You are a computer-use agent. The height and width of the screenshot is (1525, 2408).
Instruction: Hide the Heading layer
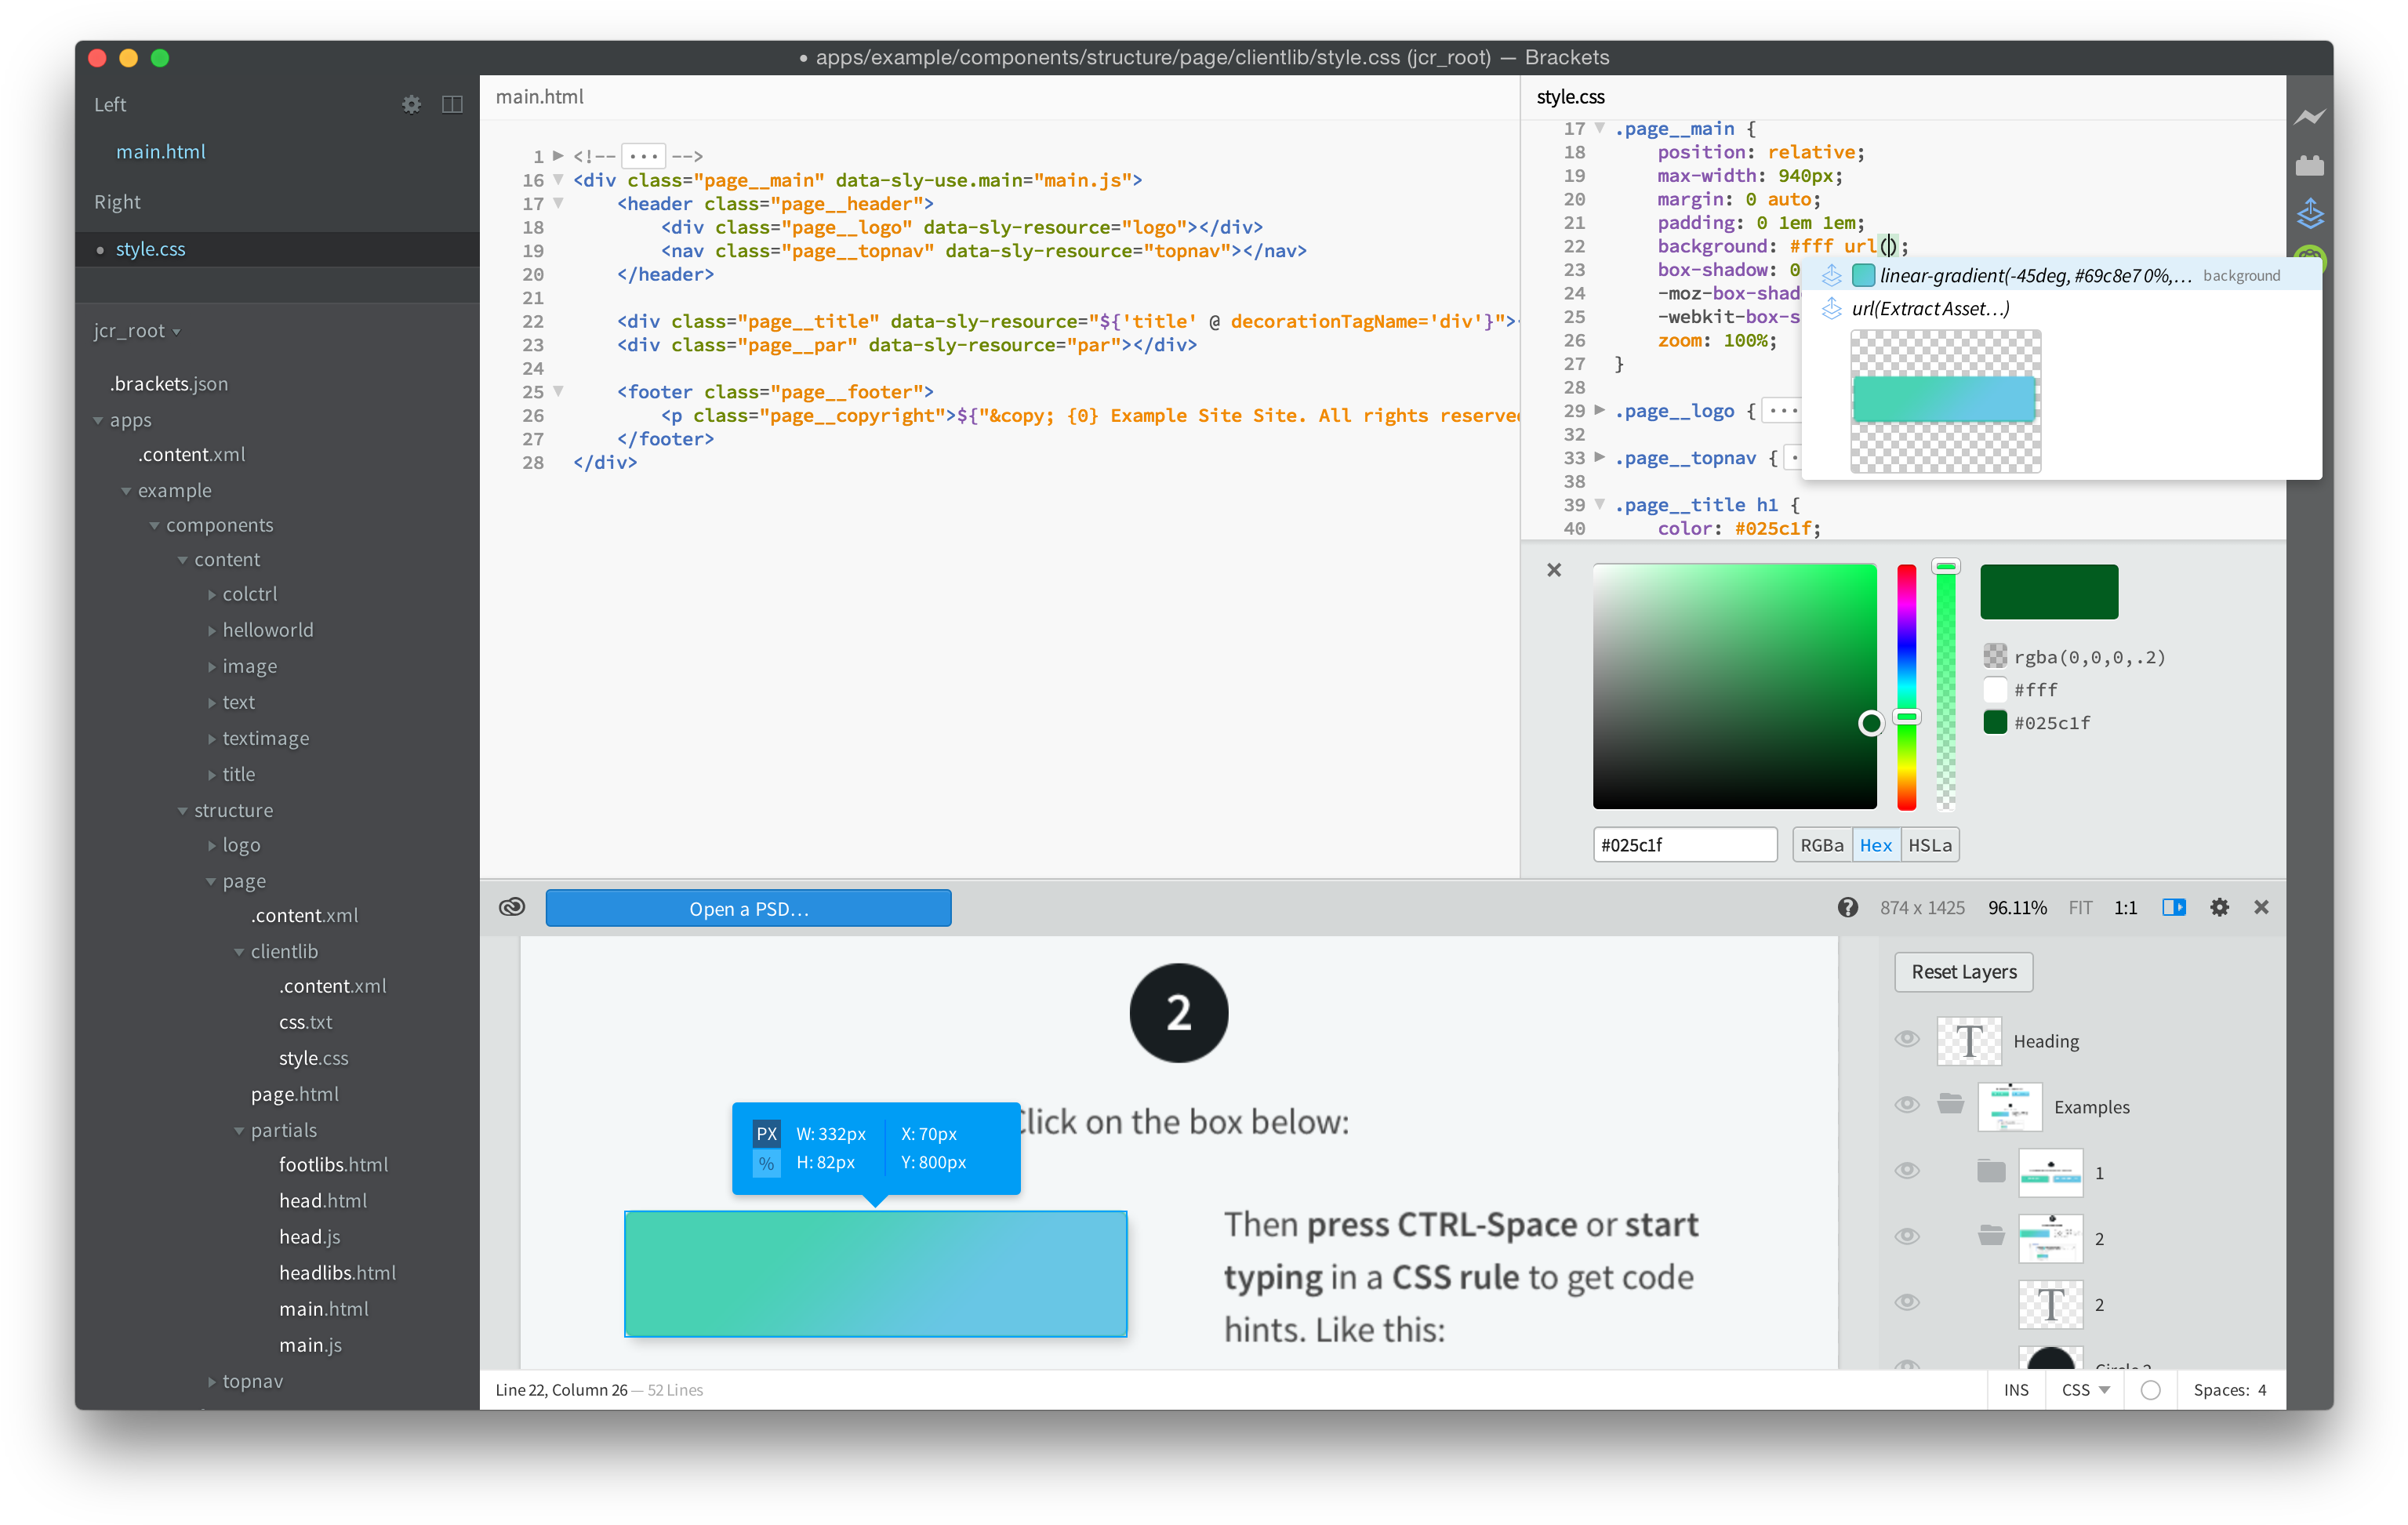click(x=1907, y=1039)
